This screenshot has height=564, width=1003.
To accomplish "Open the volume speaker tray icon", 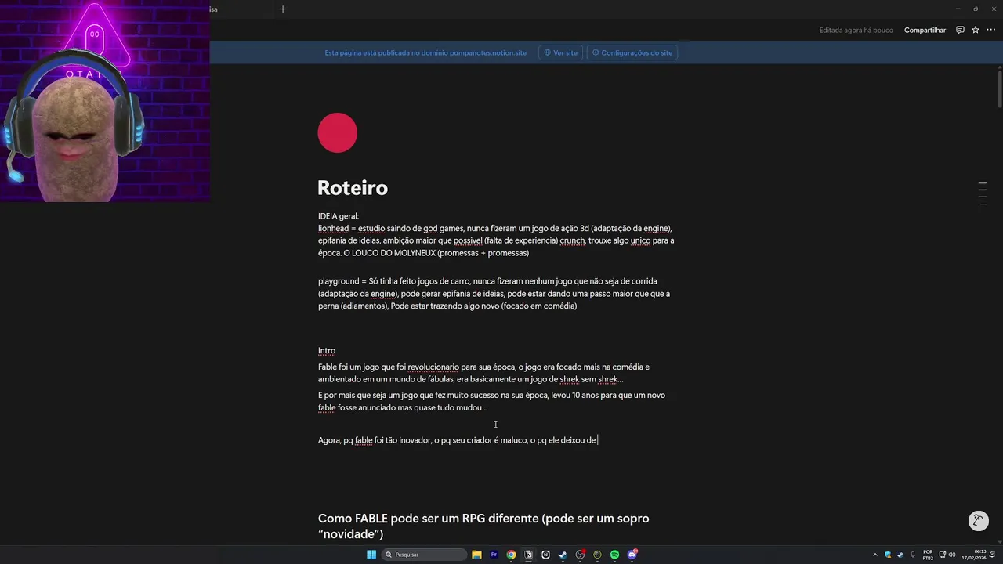I will 952,555.
